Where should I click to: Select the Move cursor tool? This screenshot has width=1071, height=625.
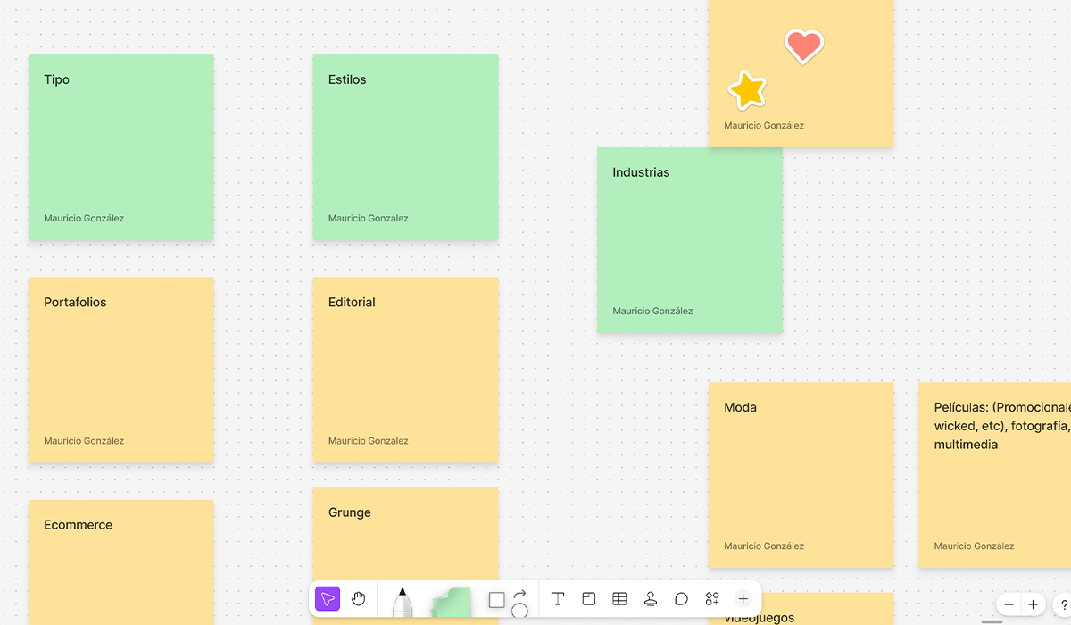(x=328, y=599)
